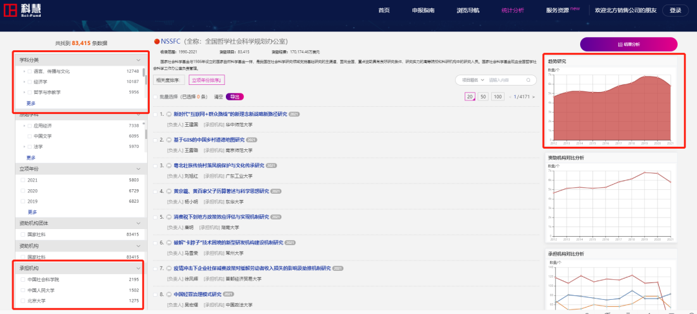Image resolution: width=697 pixels, height=314 pixels.
Task: Click the red dot icon before NSSFC
Action: pos(156,42)
